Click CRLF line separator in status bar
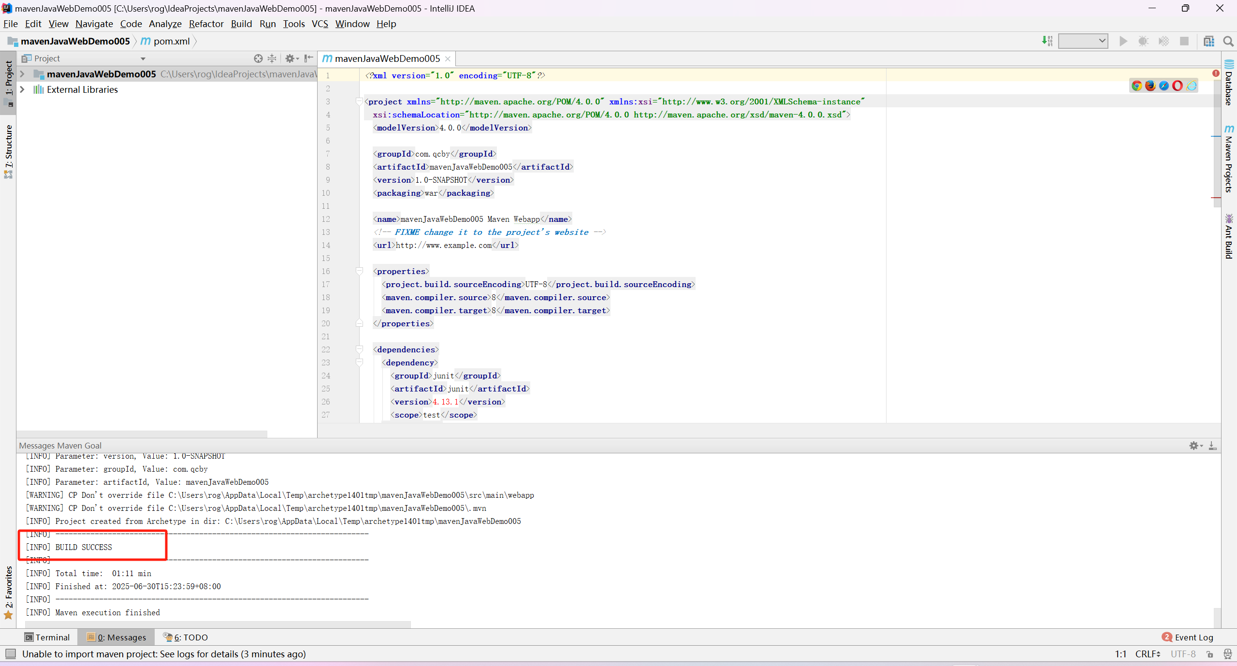The height and width of the screenshot is (666, 1237). [1148, 654]
